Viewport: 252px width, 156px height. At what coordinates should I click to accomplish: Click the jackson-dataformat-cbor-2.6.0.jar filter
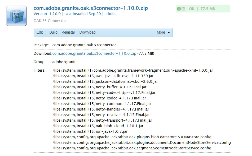click(x=105, y=81)
